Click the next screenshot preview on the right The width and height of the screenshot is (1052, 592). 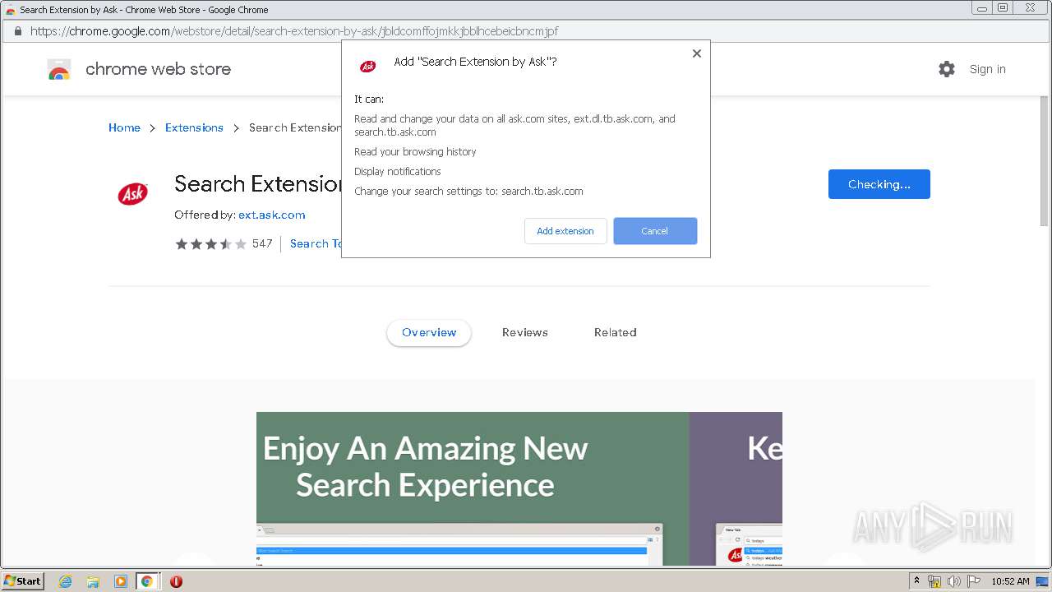[736, 488]
